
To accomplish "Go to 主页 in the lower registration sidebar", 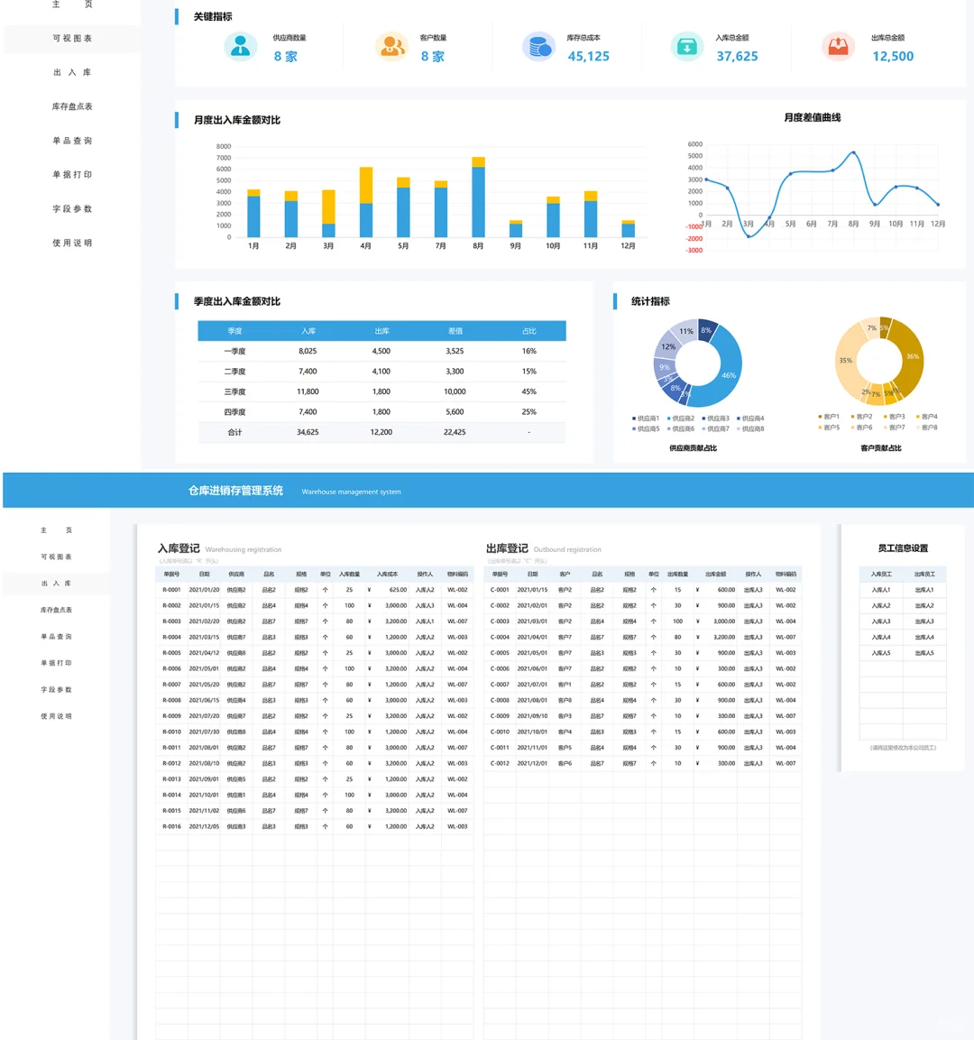I will [x=56, y=530].
